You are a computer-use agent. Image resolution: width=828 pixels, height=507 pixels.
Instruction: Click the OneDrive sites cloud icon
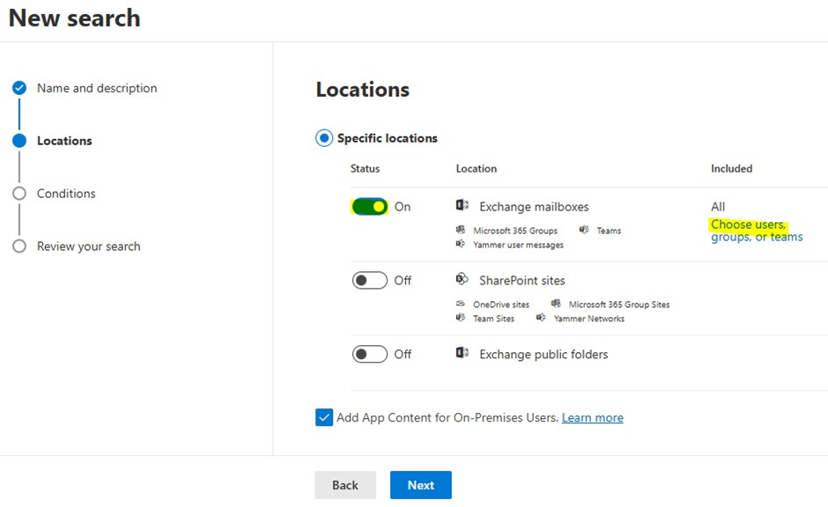pyautogui.click(x=460, y=305)
